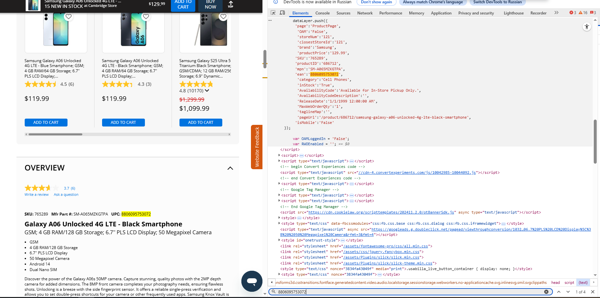
Task: Click the webpage vertical scrollbar thumb
Action: coord(265,59)
